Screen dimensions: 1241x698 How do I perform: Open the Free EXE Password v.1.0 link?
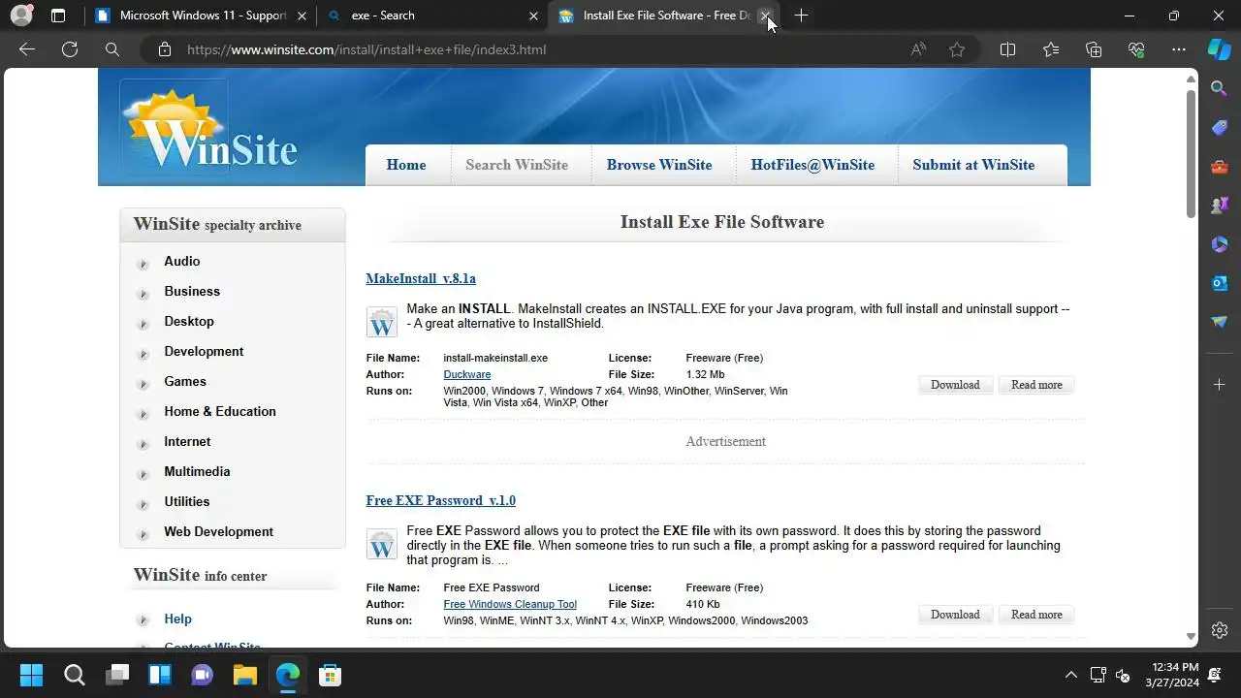(x=440, y=500)
